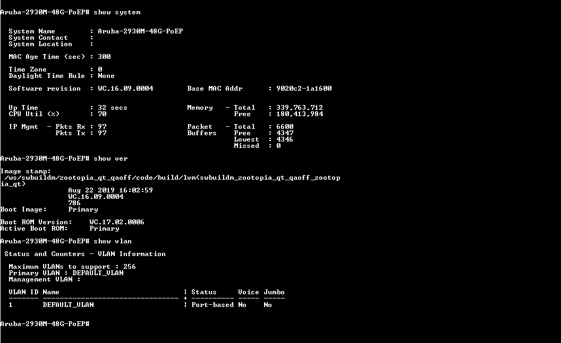Select Packet Buffers Lowest value 4346

pyautogui.click(x=285, y=139)
